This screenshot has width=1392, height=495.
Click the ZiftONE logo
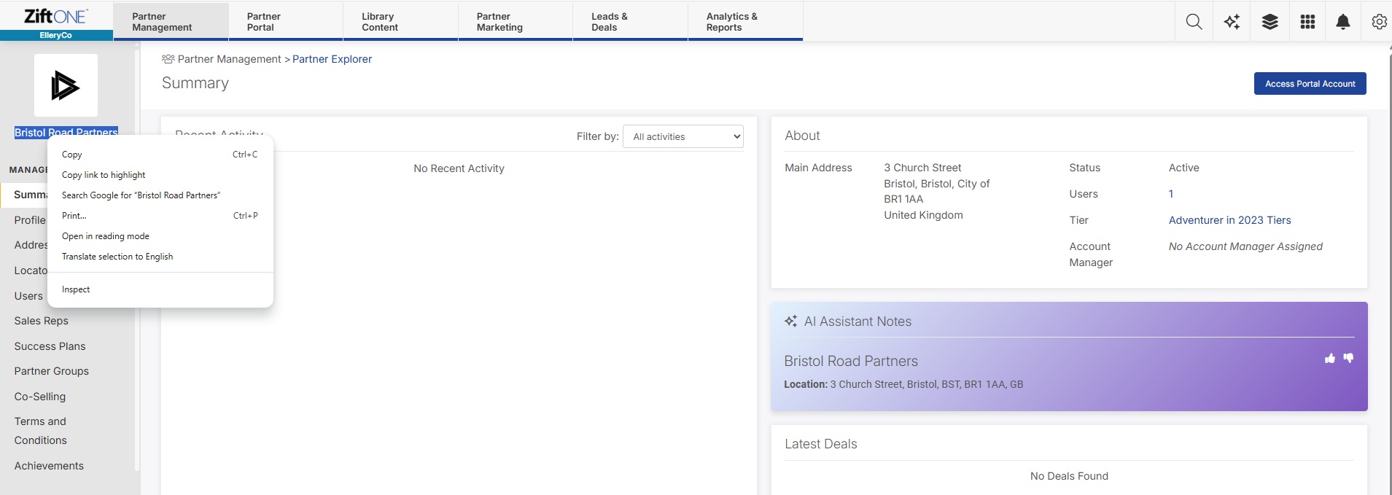tap(56, 16)
